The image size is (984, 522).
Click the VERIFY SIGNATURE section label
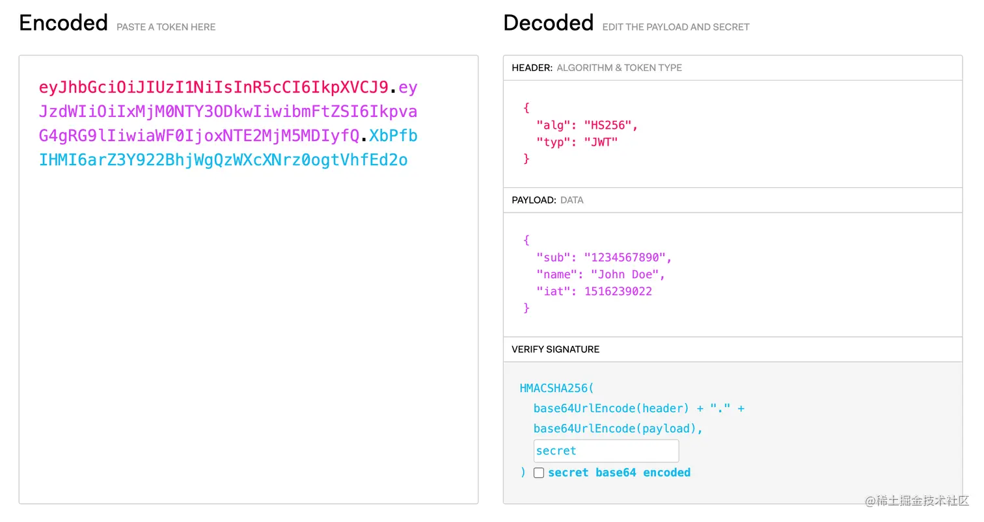click(555, 349)
